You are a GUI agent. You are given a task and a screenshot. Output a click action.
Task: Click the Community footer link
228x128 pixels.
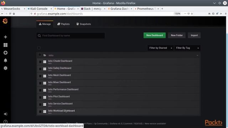point(101,124)
